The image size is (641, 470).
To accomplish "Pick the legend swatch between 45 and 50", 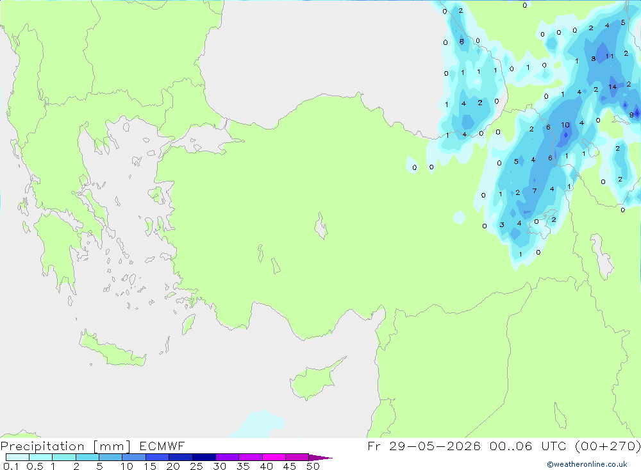I will pos(297,457).
